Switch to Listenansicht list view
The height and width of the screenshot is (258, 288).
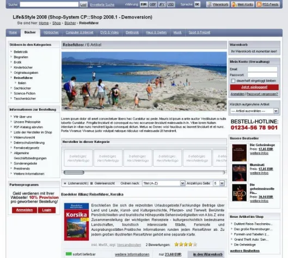pos(76,183)
